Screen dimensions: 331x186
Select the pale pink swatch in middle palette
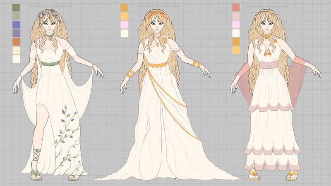pyautogui.click(x=124, y=25)
